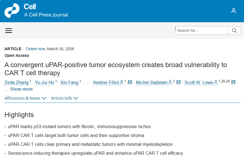Click the Cell journal title text

tap(30, 7)
